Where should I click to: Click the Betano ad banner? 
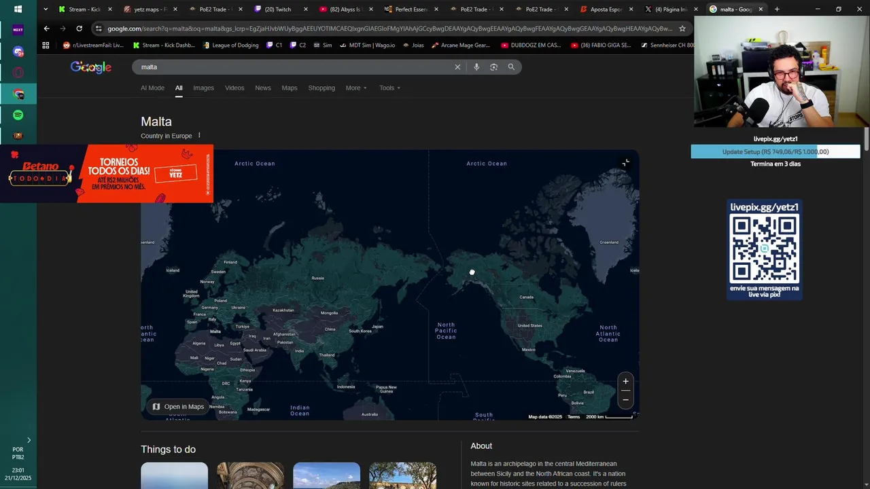[x=107, y=174]
